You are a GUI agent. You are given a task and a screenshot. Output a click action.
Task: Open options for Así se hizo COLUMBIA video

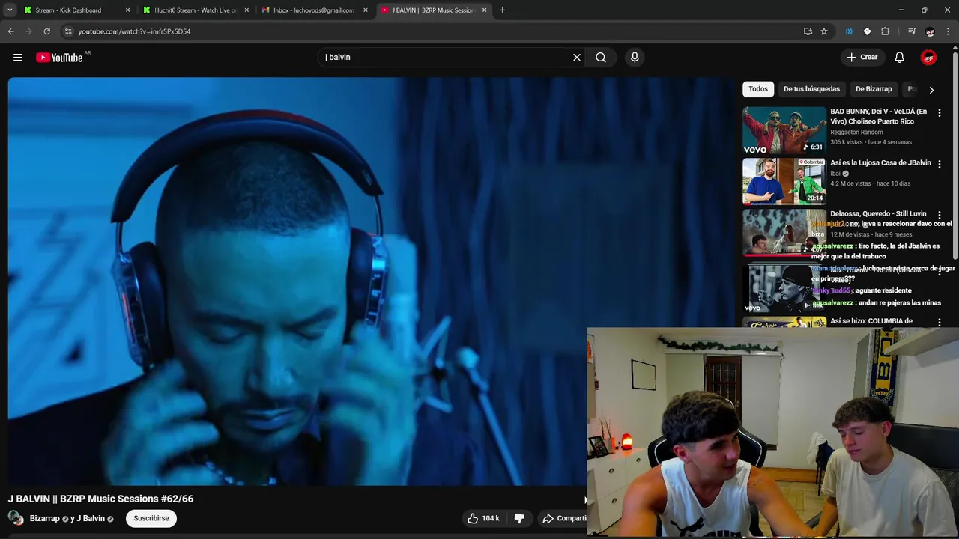point(940,322)
